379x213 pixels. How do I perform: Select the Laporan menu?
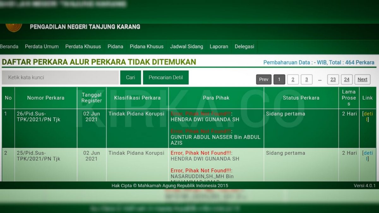[219, 46]
